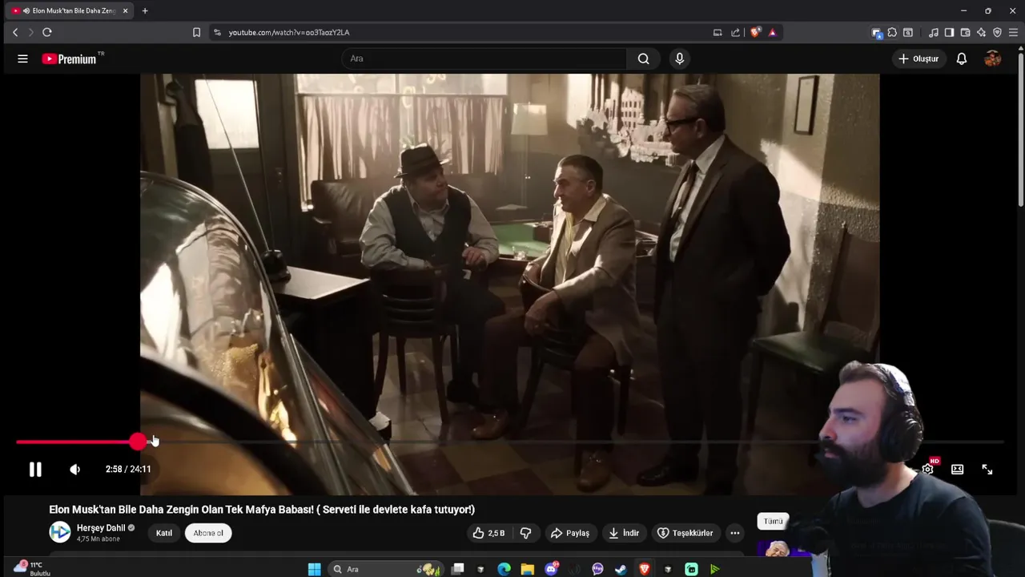Go back in browser history
The height and width of the screenshot is (577, 1025).
(15, 32)
